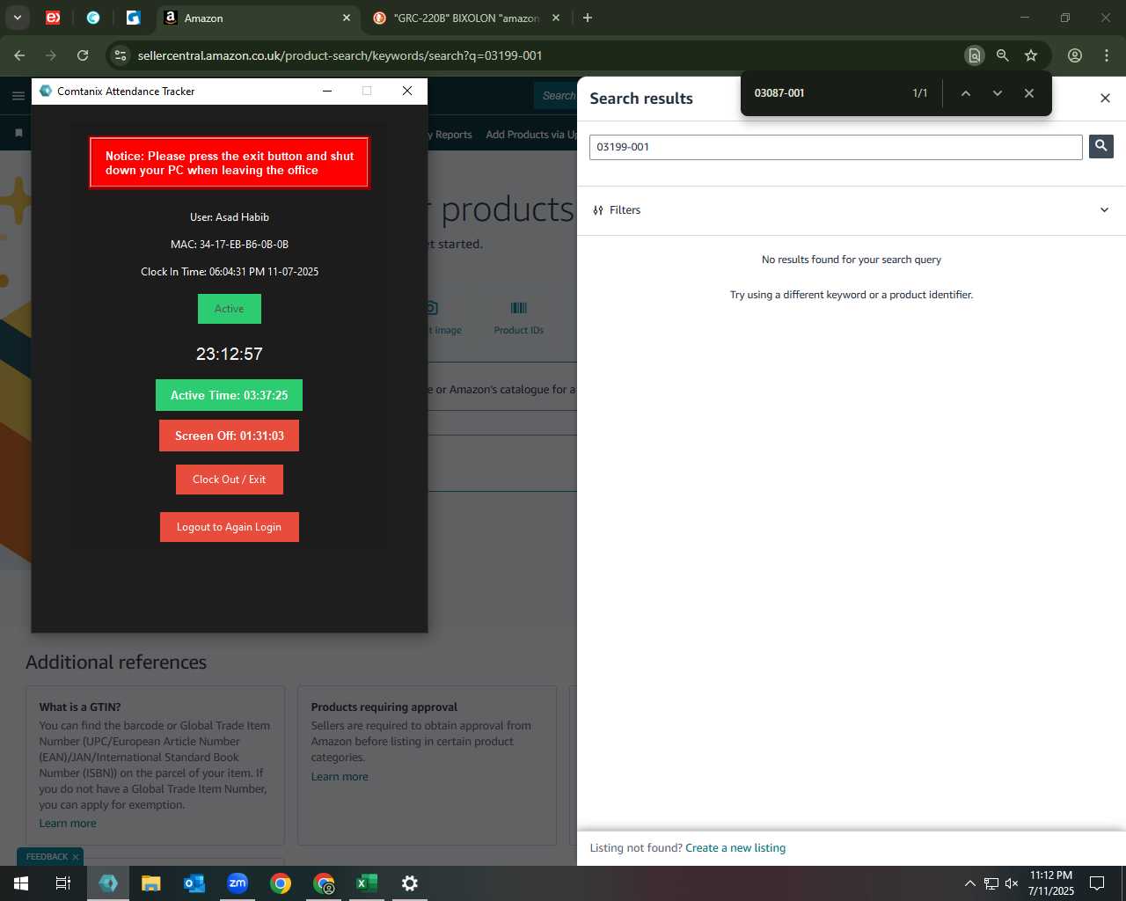This screenshot has width=1126, height=901.
Task: Click the muted volume tray icon
Action: (x=1012, y=883)
